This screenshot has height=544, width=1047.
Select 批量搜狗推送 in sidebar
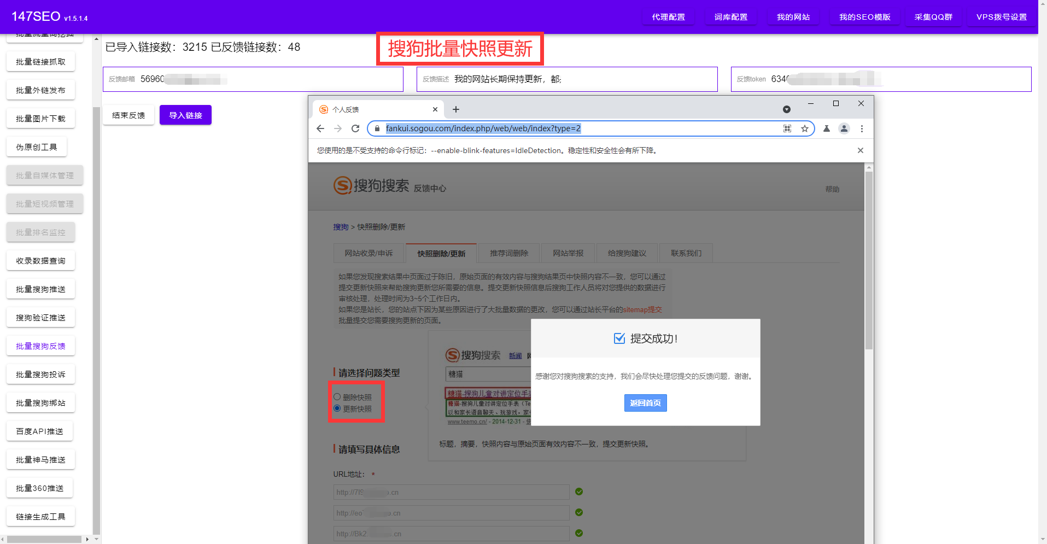coord(40,289)
